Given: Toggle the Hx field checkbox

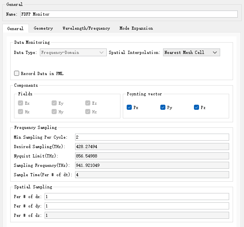Looking at the screenshot, I should pos(21,112).
